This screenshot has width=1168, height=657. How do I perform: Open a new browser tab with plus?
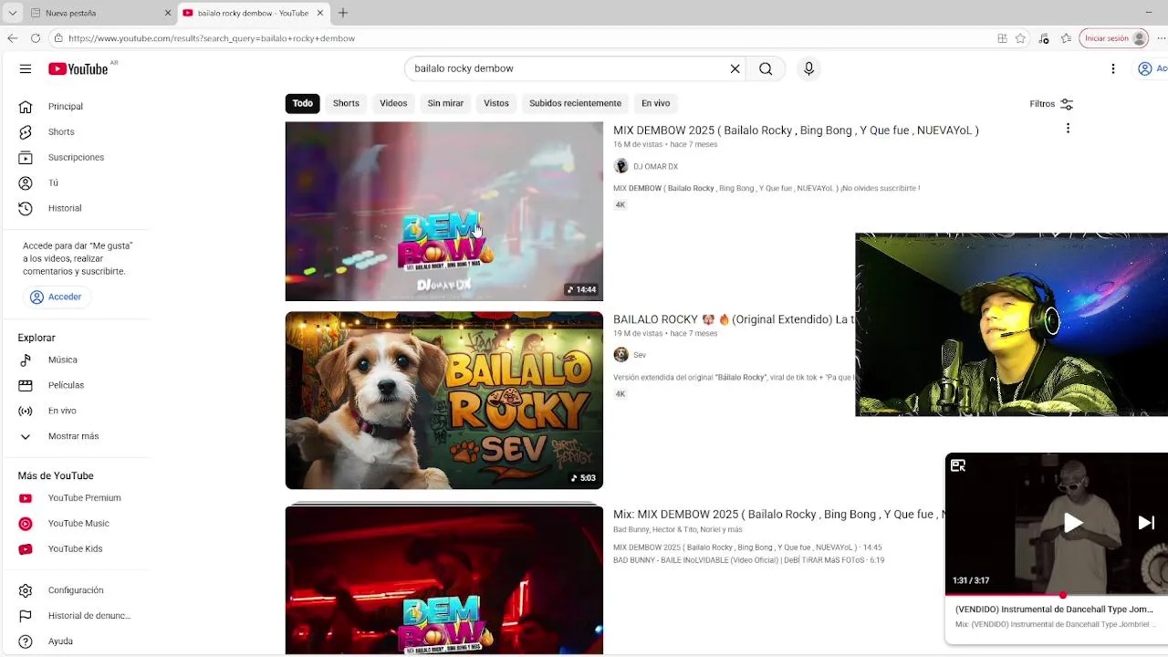click(x=343, y=13)
